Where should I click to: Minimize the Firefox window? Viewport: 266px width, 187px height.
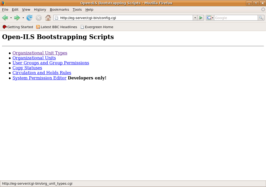(249, 3)
